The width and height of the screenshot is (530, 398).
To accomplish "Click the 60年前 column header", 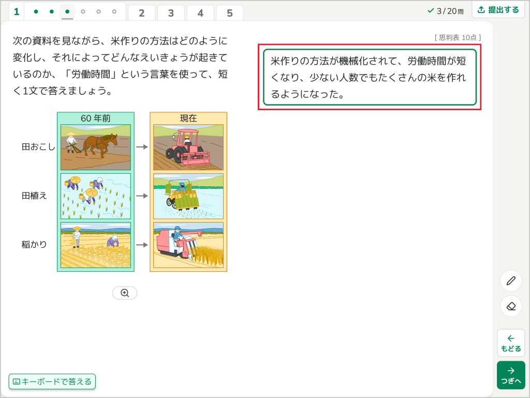I will click(x=96, y=118).
